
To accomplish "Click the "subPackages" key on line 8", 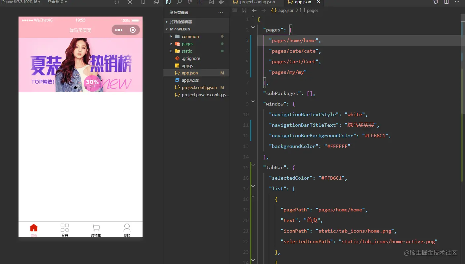I will coord(281,93).
